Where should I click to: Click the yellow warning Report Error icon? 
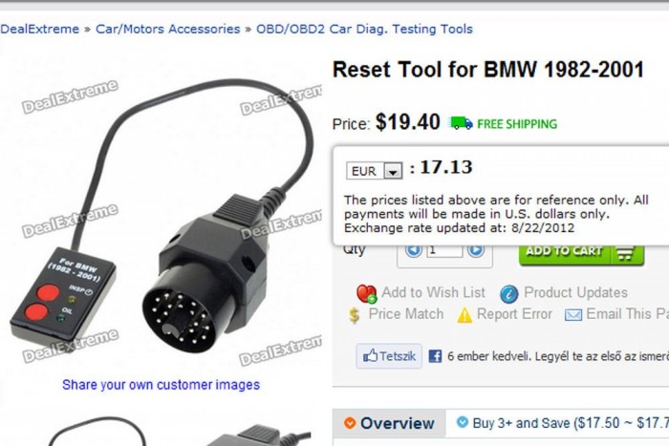point(464,315)
